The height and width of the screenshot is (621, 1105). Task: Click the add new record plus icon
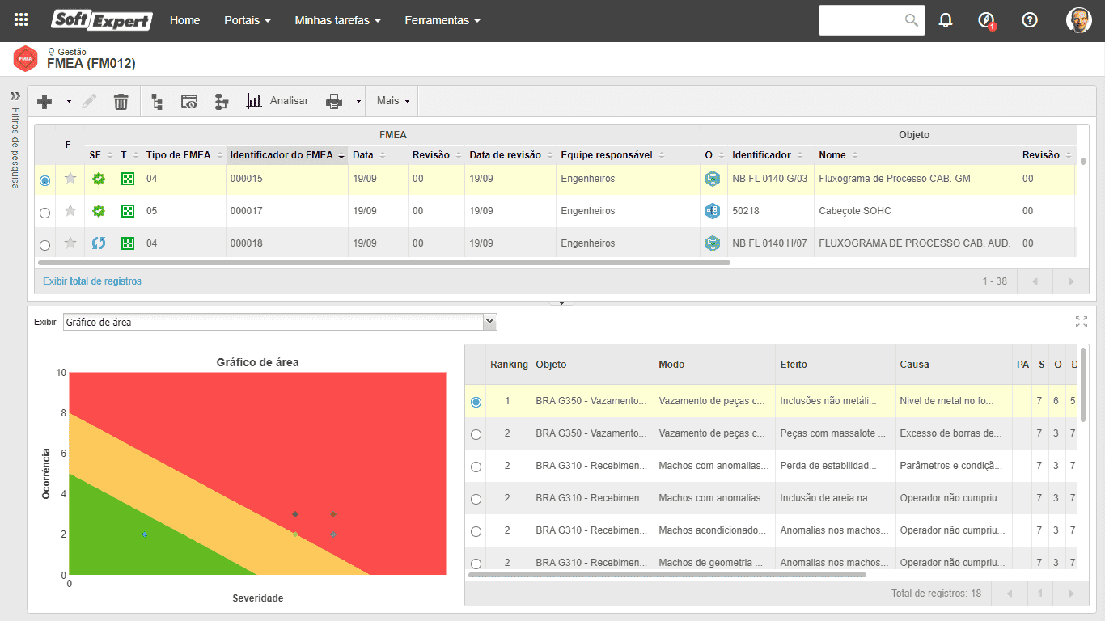coord(44,101)
